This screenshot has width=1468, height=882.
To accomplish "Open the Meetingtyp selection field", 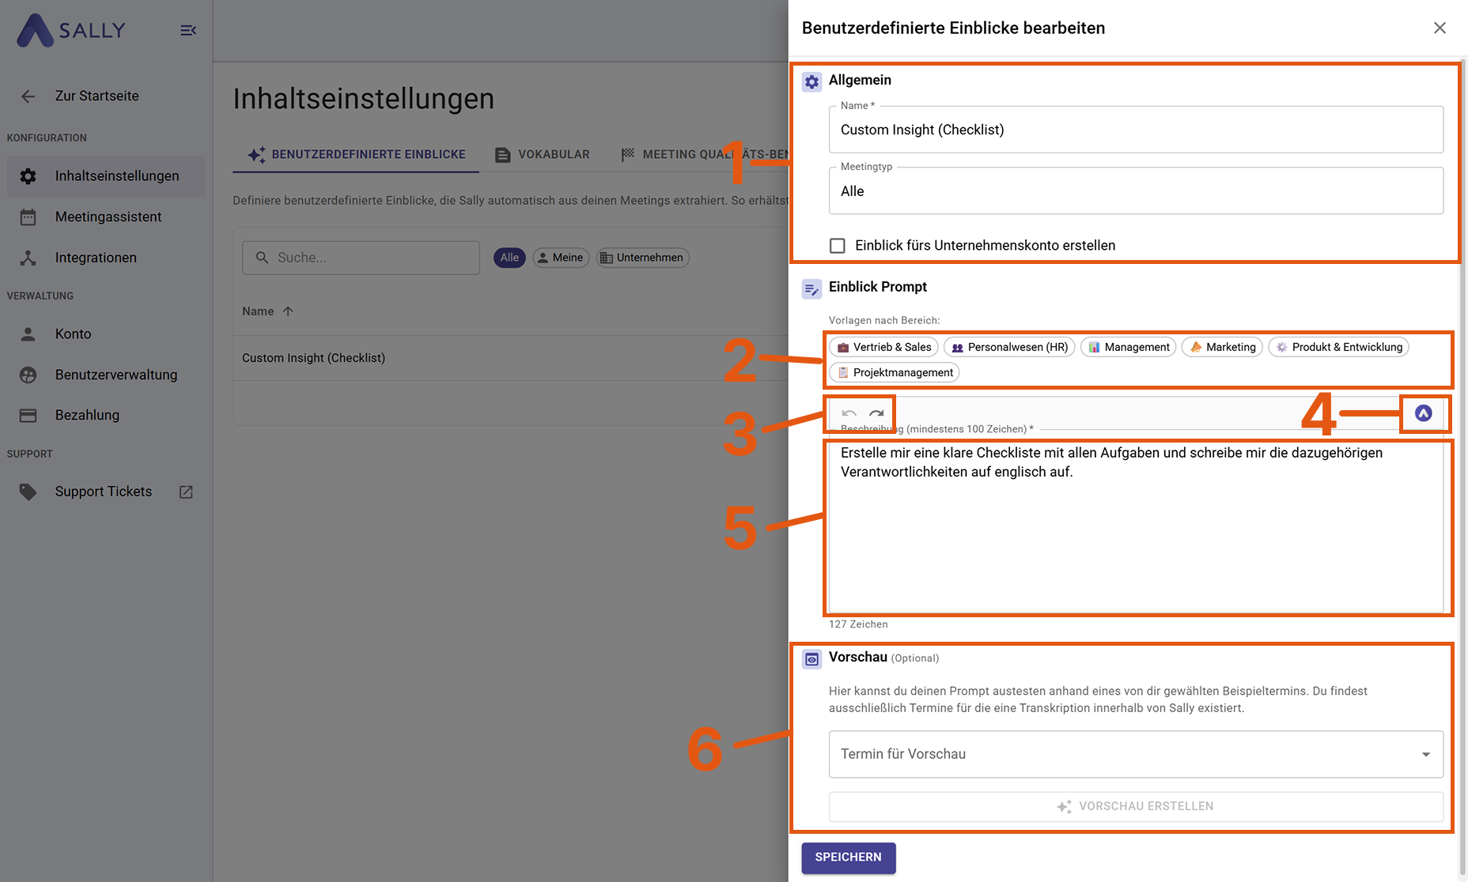I will pos(1136,191).
